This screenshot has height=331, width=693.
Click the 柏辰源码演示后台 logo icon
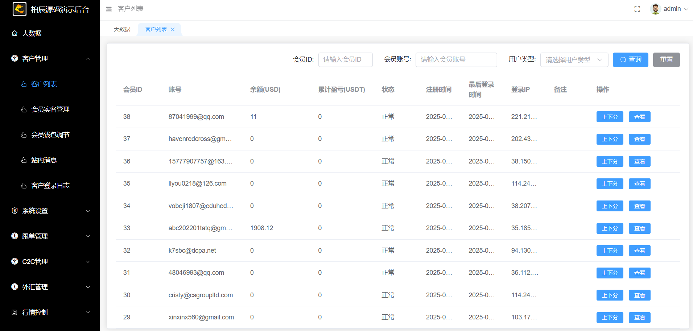20,9
